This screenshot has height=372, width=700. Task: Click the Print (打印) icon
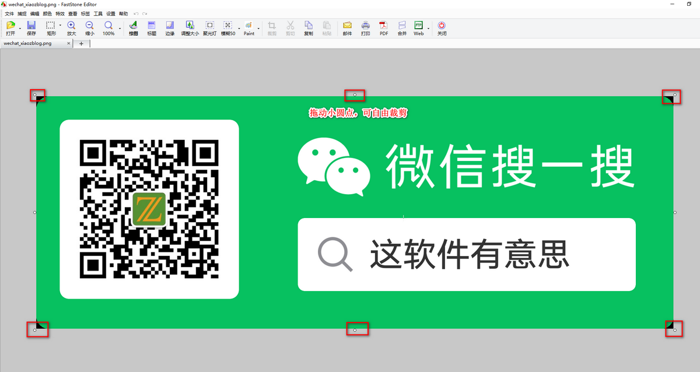(365, 27)
